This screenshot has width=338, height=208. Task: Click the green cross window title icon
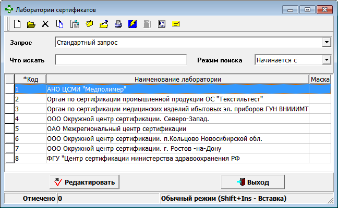coord(9,9)
